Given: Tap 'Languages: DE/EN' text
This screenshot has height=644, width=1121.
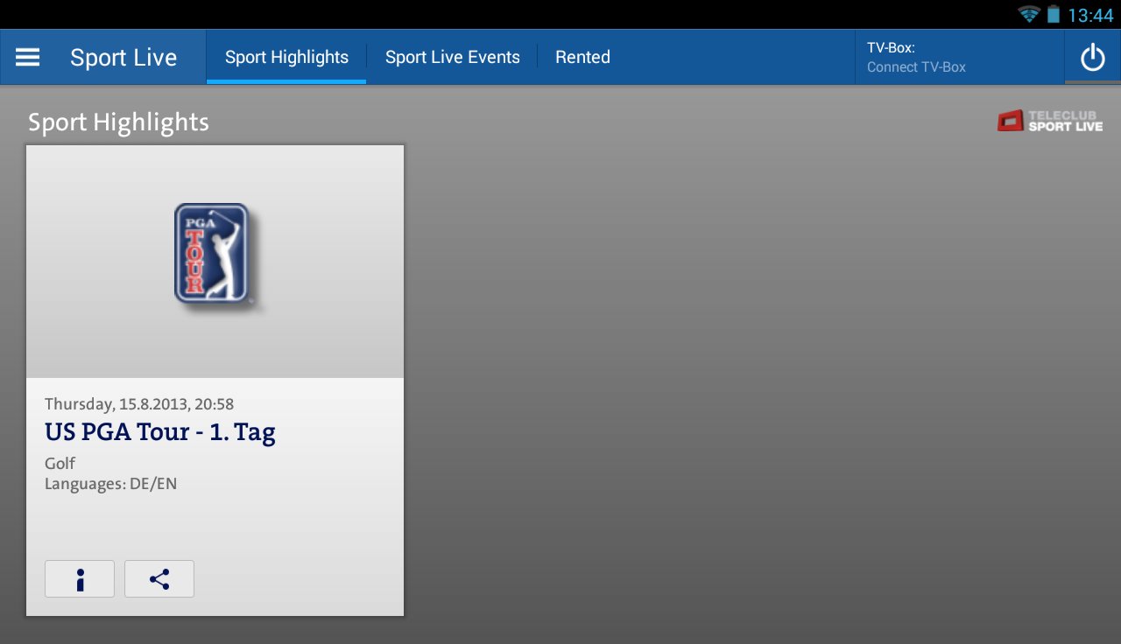Looking at the screenshot, I should 111,484.
